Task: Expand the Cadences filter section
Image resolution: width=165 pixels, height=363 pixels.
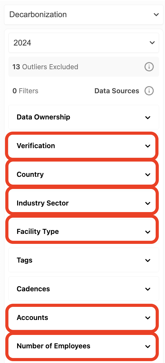Action: click(x=84, y=289)
